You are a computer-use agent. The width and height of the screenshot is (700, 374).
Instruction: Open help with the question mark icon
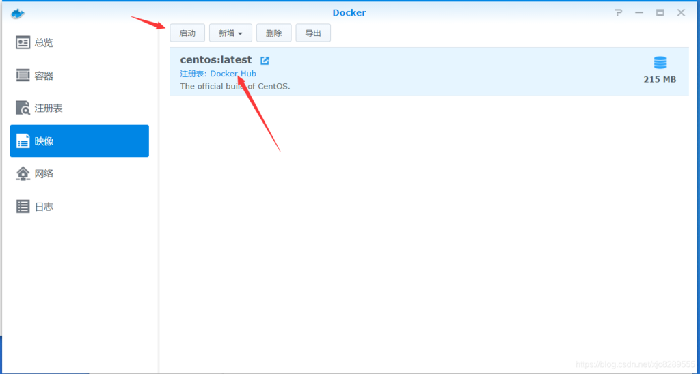coord(619,13)
